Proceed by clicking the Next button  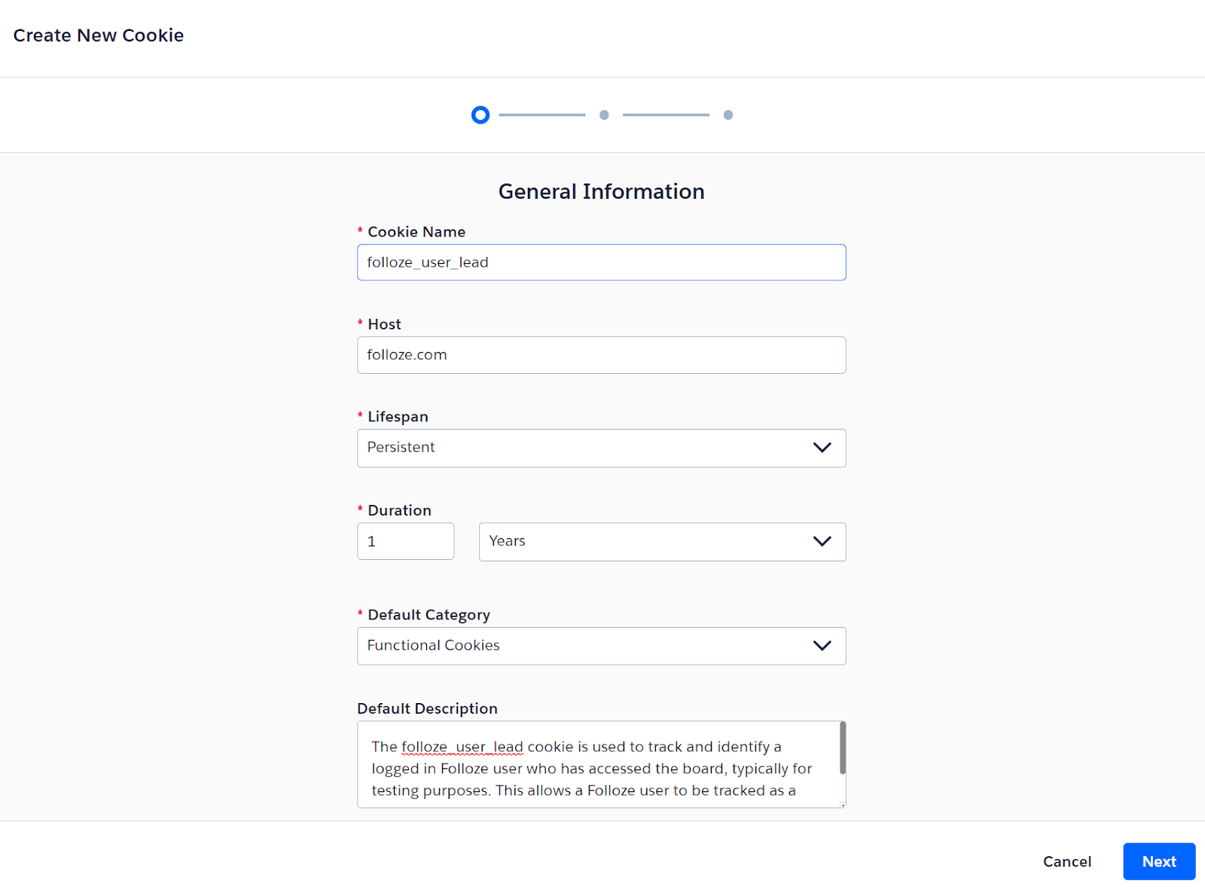click(x=1158, y=861)
